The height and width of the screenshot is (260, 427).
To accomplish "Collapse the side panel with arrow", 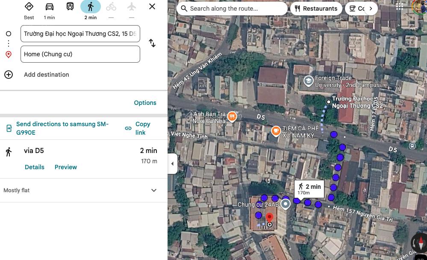I will (172, 164).
